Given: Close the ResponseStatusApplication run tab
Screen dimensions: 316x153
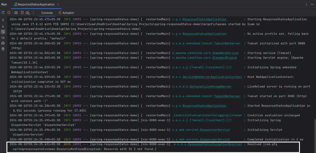Looking at the screenshot, I should (58, 4).
